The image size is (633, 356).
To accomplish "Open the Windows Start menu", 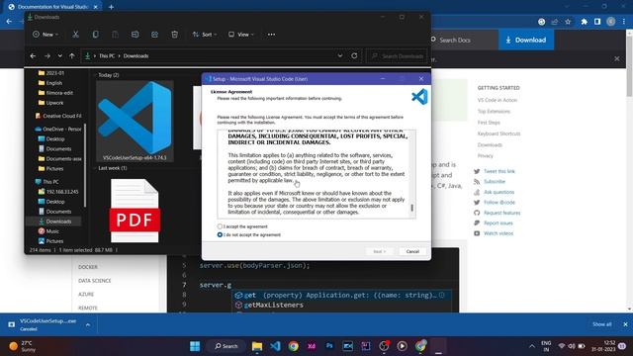I will (195, 346).
